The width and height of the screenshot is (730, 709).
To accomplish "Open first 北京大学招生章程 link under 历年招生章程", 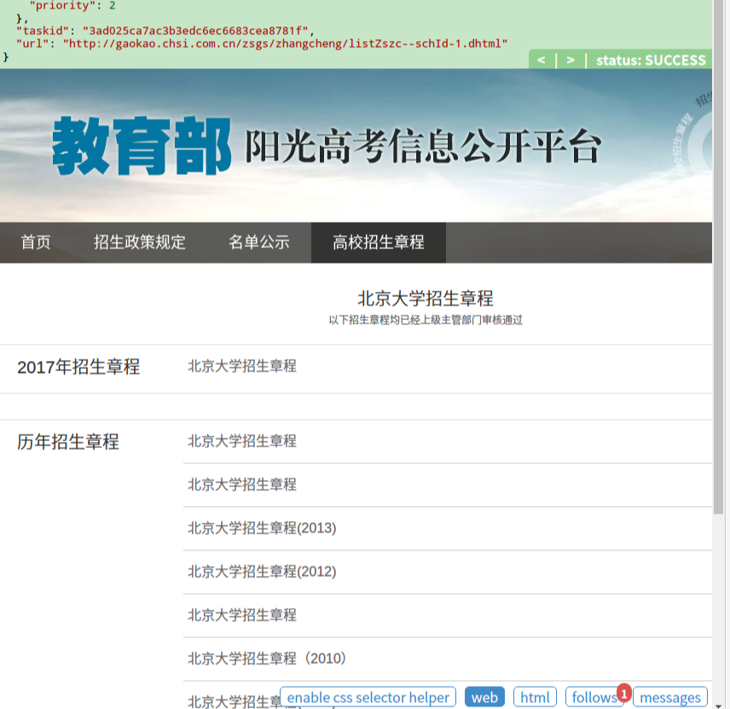I will point(242,441).
